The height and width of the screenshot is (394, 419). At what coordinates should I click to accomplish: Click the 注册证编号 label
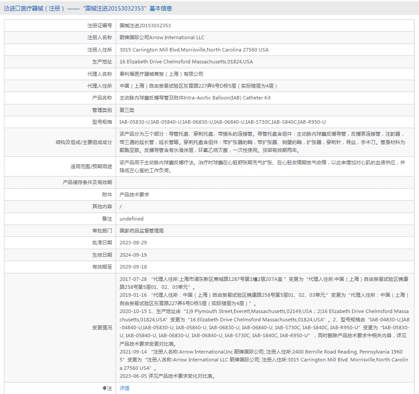(99, 26)
